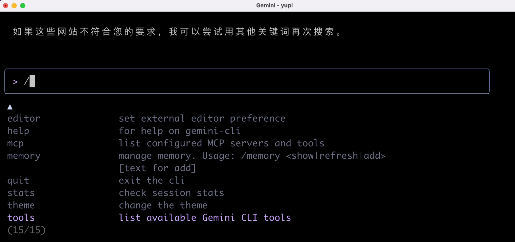This screenshot has height=242, width=515.
Task: Click the green zoom button
Action: (23, 6)
